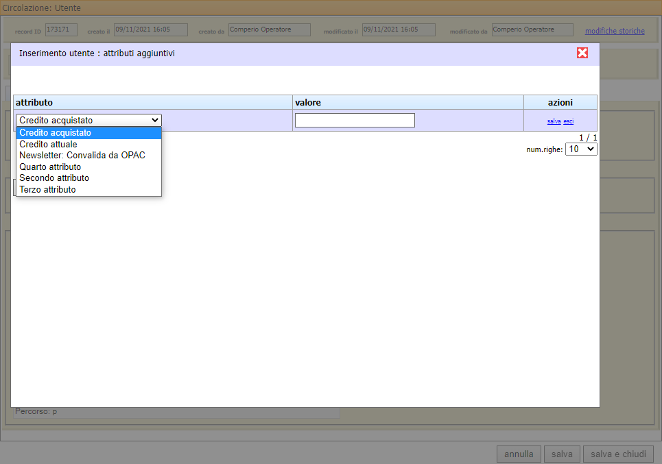This screenshot has height=464, width=662.
Task: Click salva in the azioni column
Action: (x=554, y=120)
